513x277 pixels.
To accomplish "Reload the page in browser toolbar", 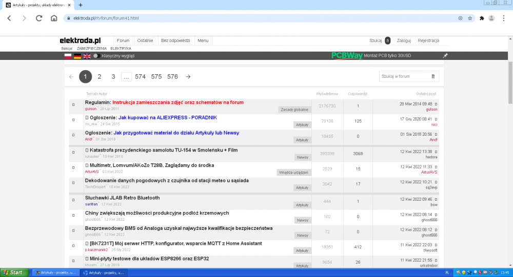I will tap(39, 18).
